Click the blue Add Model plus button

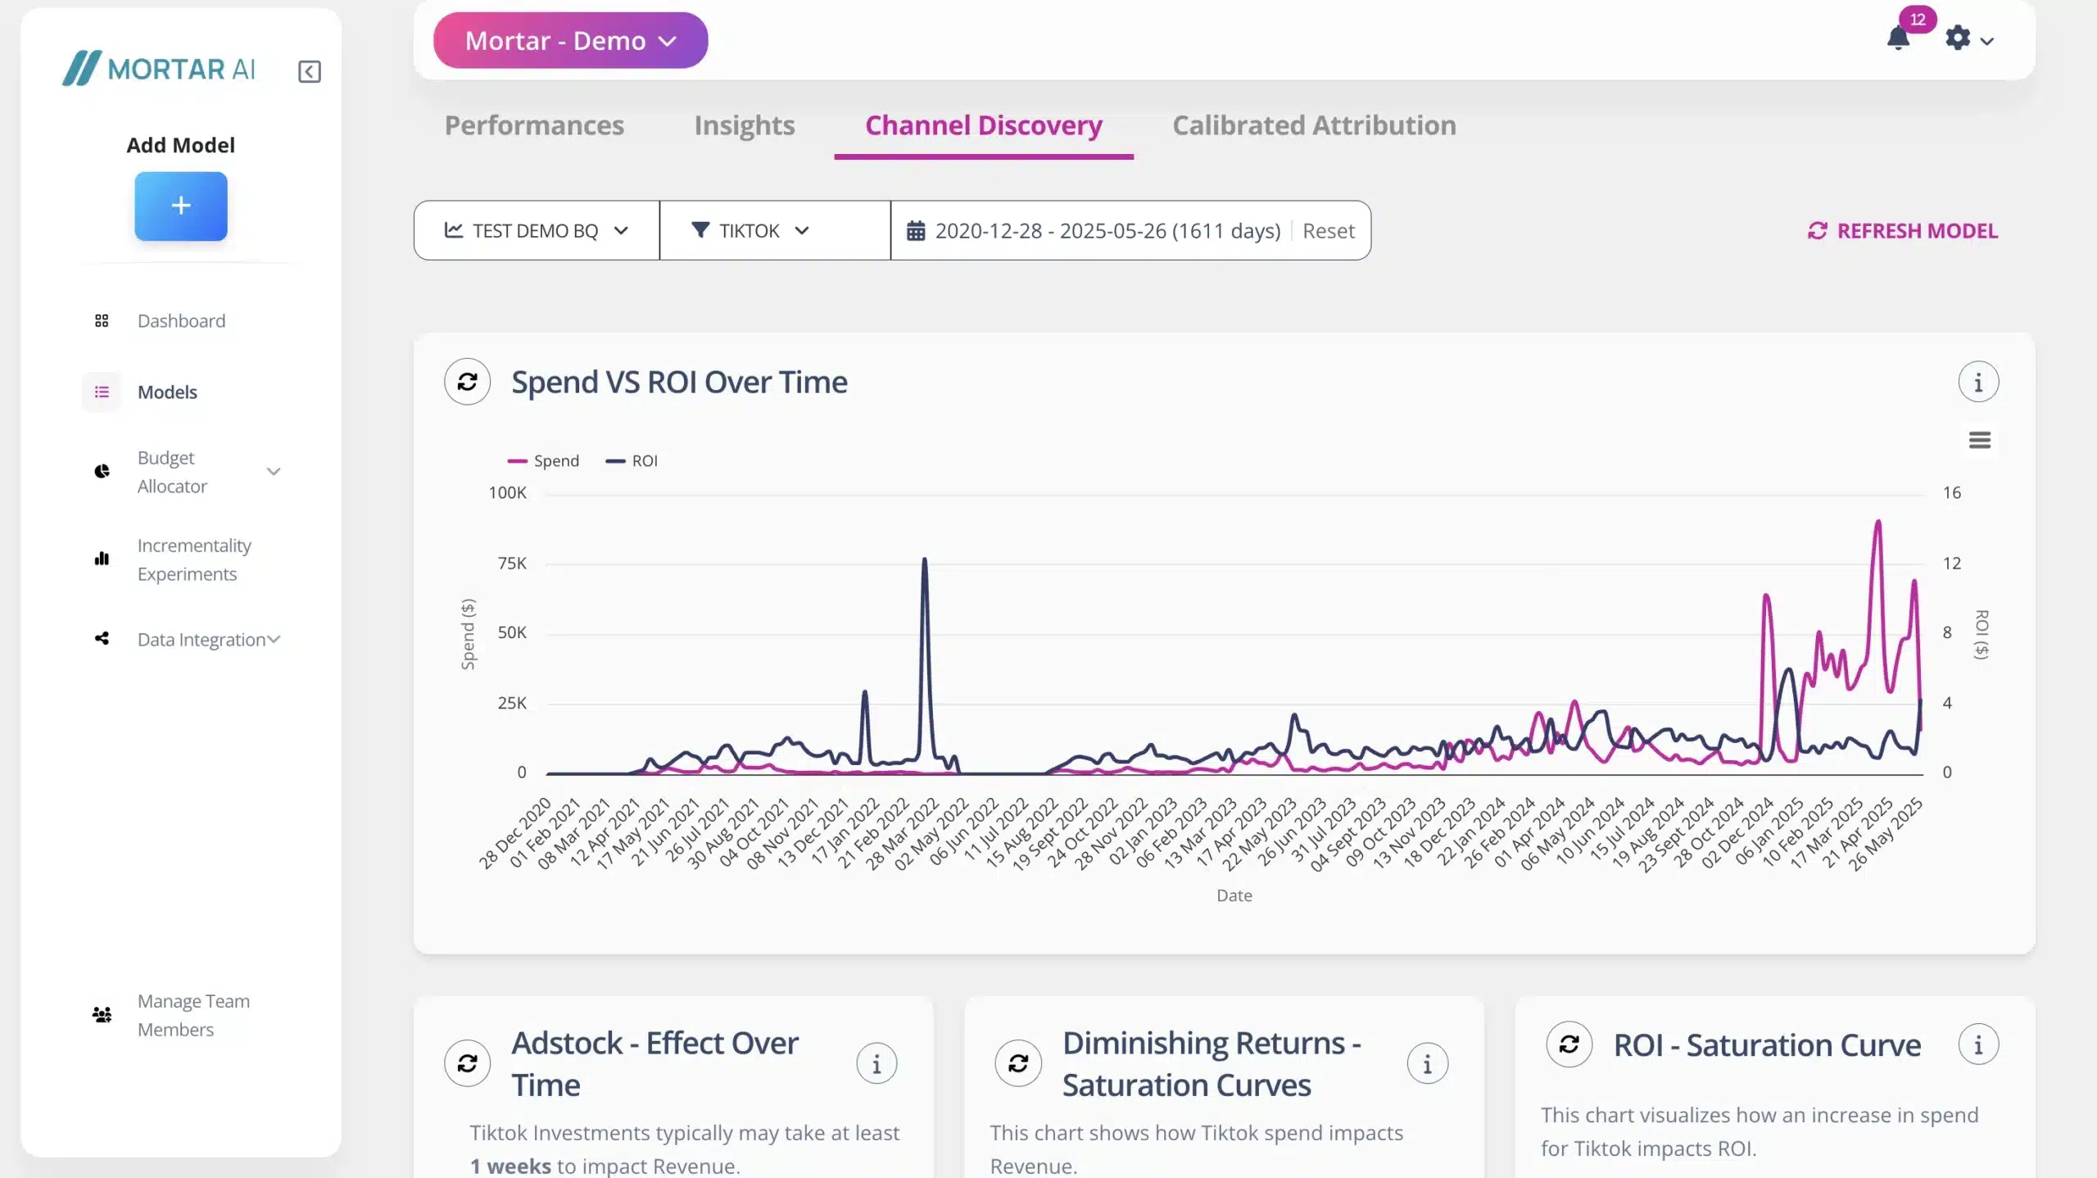181,206
